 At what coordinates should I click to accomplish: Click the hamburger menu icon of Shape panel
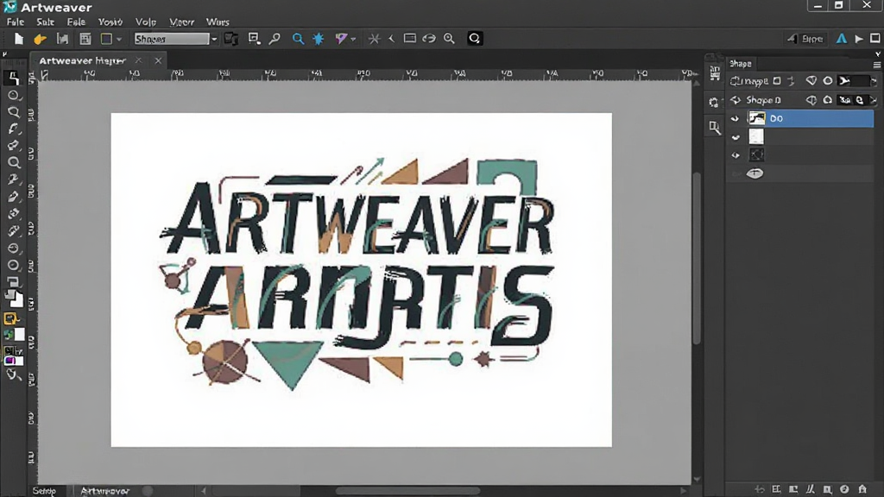[877, 65]
